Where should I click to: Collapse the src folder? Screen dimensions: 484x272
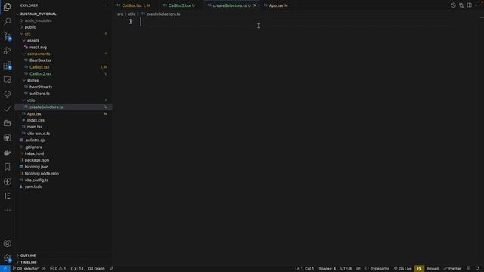[27, 34]
